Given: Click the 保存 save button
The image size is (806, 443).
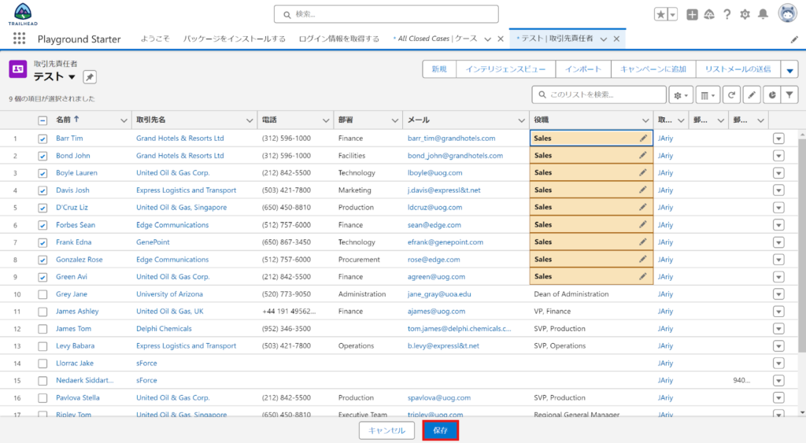Looking at the screenshot, I should coord(440,430).
